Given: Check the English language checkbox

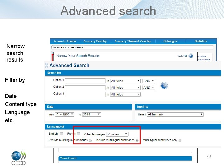Looking at the screenshot, I should [x=62, y=134].
